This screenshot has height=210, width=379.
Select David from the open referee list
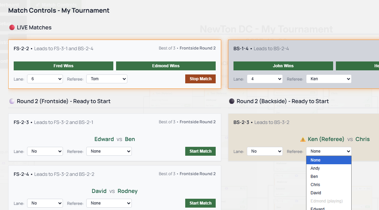[329, 193]
